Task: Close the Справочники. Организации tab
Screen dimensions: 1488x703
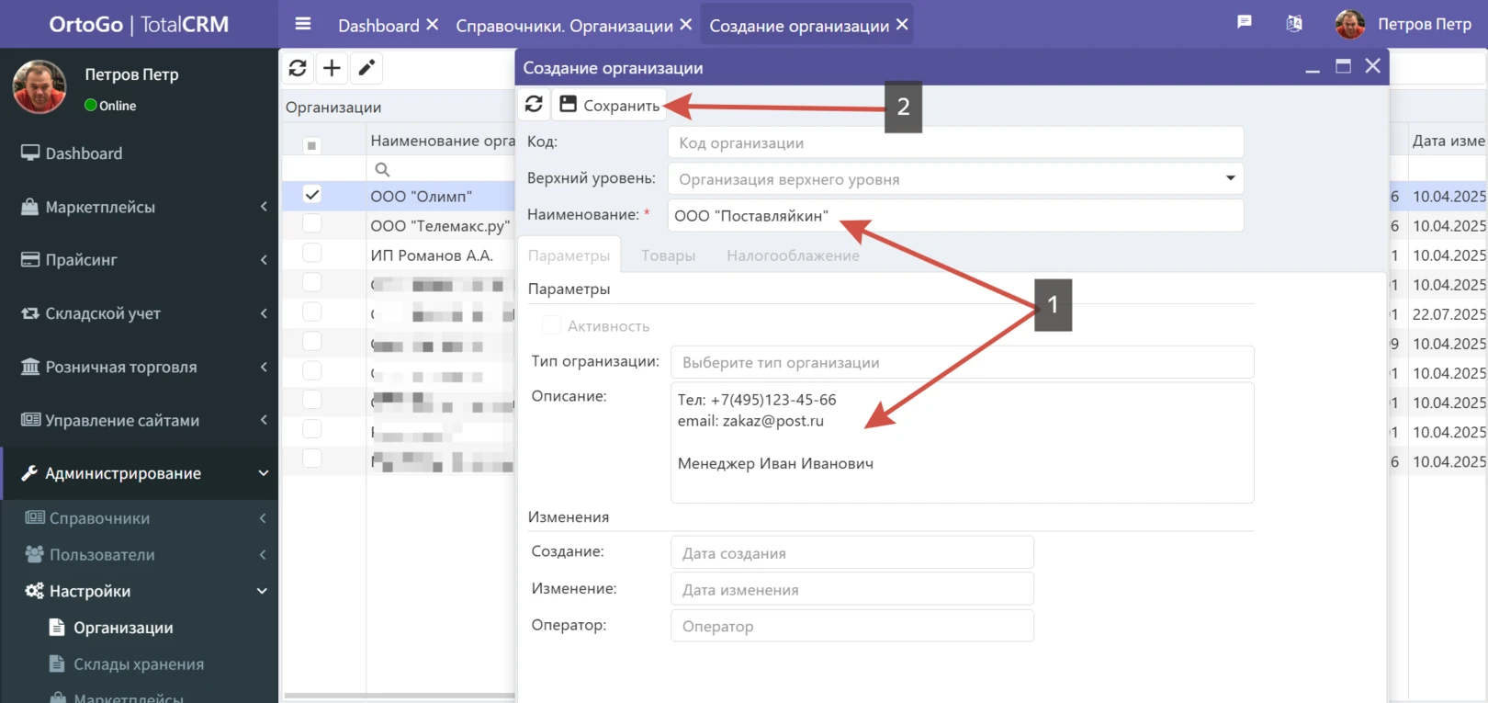Action: [x=685, y=25]
